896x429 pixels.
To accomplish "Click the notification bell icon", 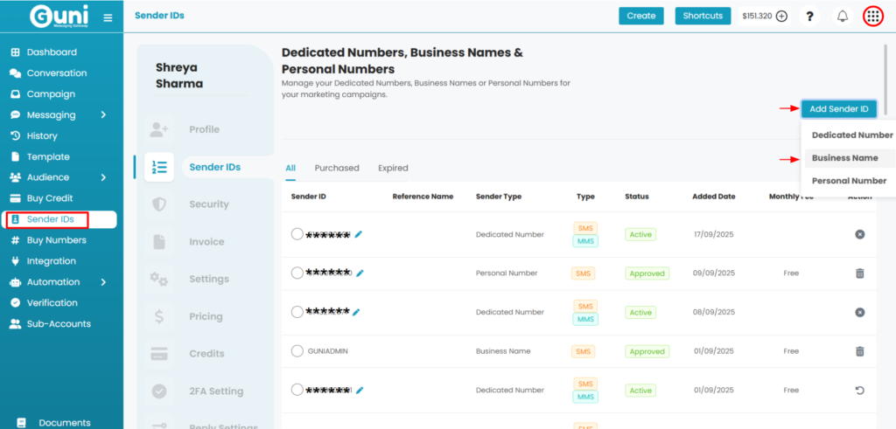I will pyautogui.click(x=843, y=16).
